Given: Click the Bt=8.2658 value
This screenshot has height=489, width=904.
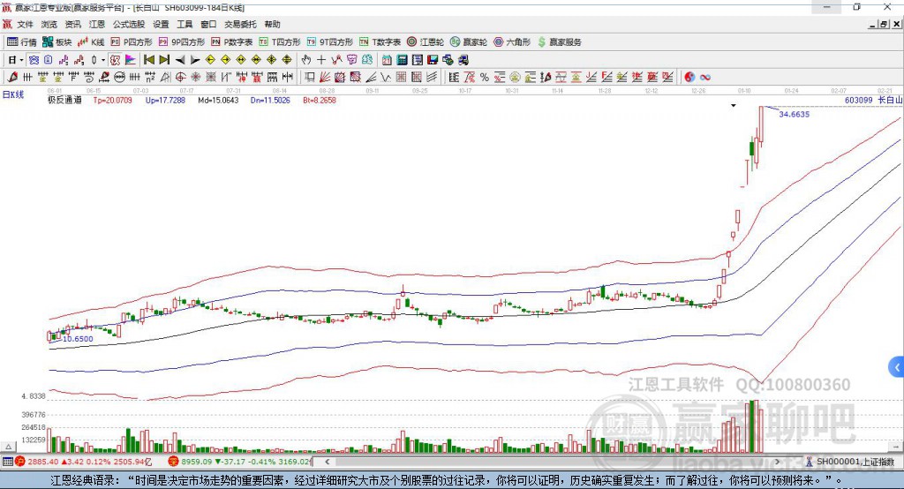Looking at the screenshot, I should 320,100.
